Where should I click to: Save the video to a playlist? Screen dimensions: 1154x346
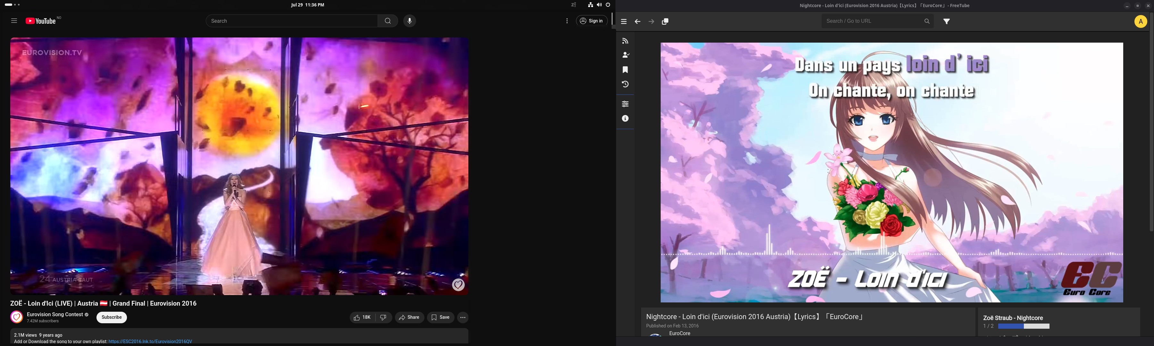[x=441, y=317]
